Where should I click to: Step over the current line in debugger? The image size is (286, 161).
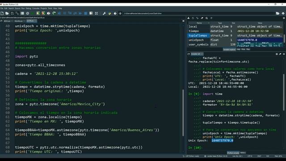[x=64, y=13]
